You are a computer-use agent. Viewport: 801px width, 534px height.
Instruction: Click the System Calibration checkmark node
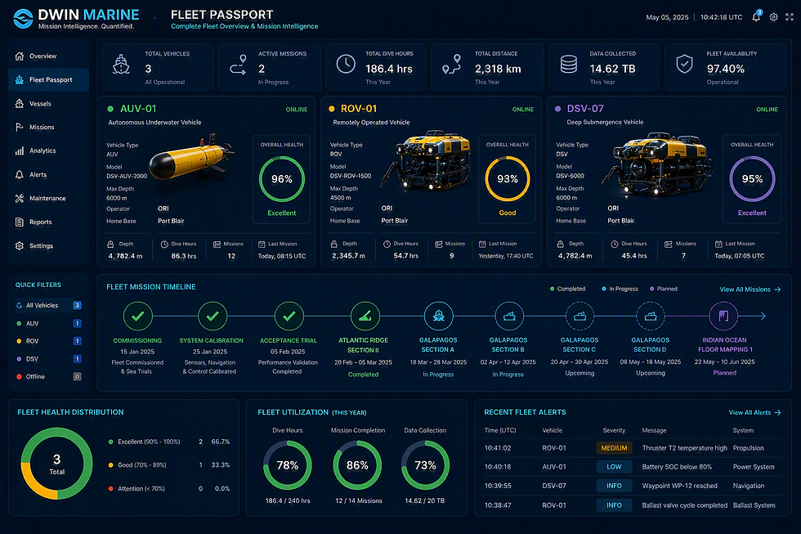[213, 316]
